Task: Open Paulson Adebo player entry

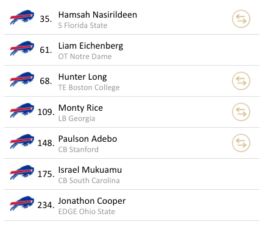Action: tap(88, 139)
